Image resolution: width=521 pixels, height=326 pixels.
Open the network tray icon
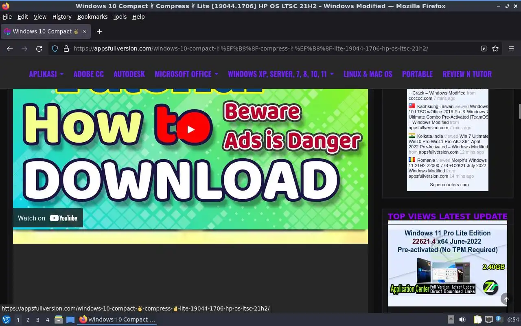click(x=489, y=319)
